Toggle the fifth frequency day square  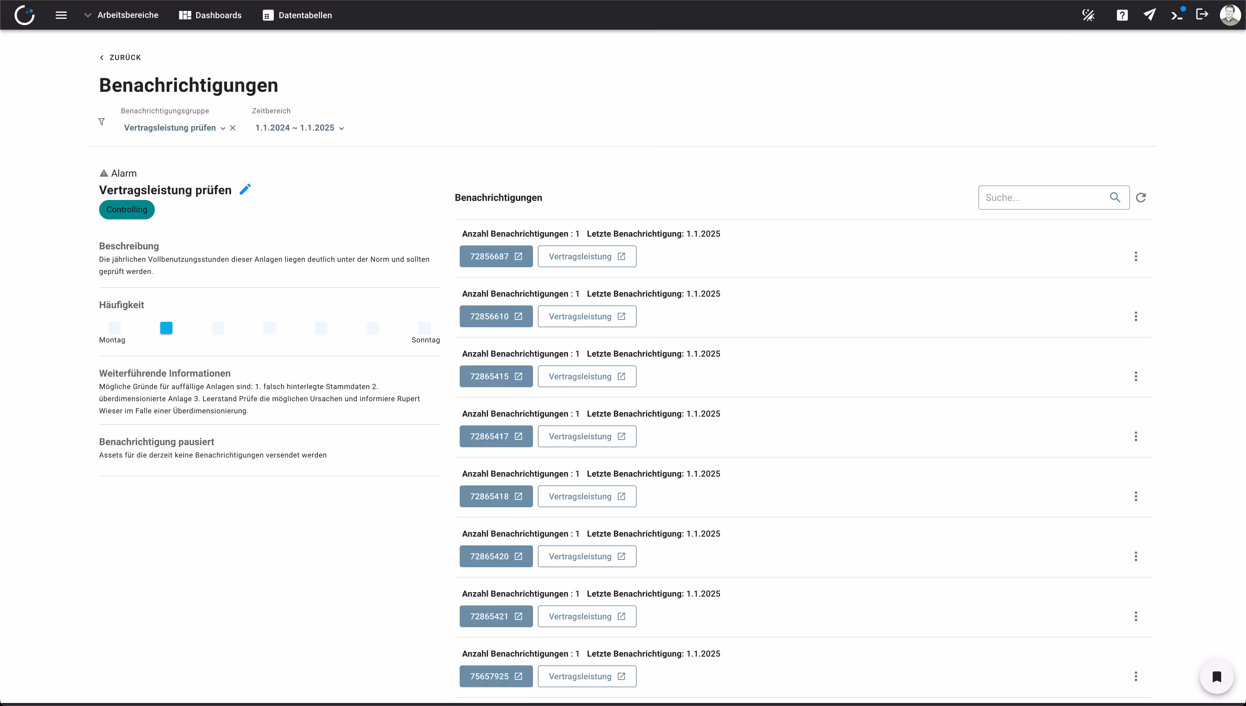click(321, 328)
